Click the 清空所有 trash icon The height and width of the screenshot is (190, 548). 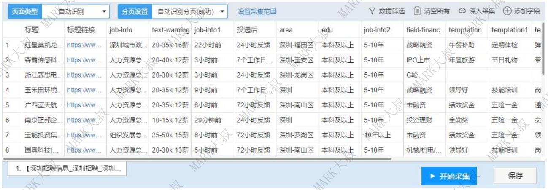pyautogui.click(x=417, y=11)
